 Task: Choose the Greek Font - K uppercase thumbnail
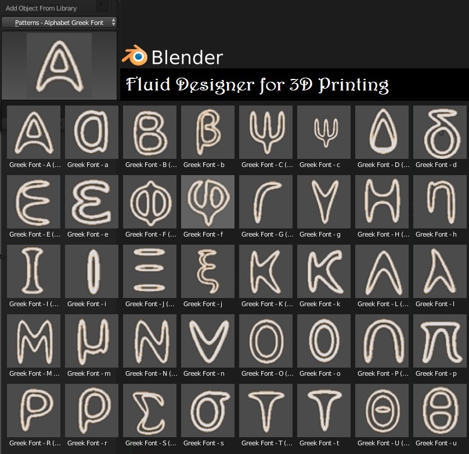click(266, 271)
